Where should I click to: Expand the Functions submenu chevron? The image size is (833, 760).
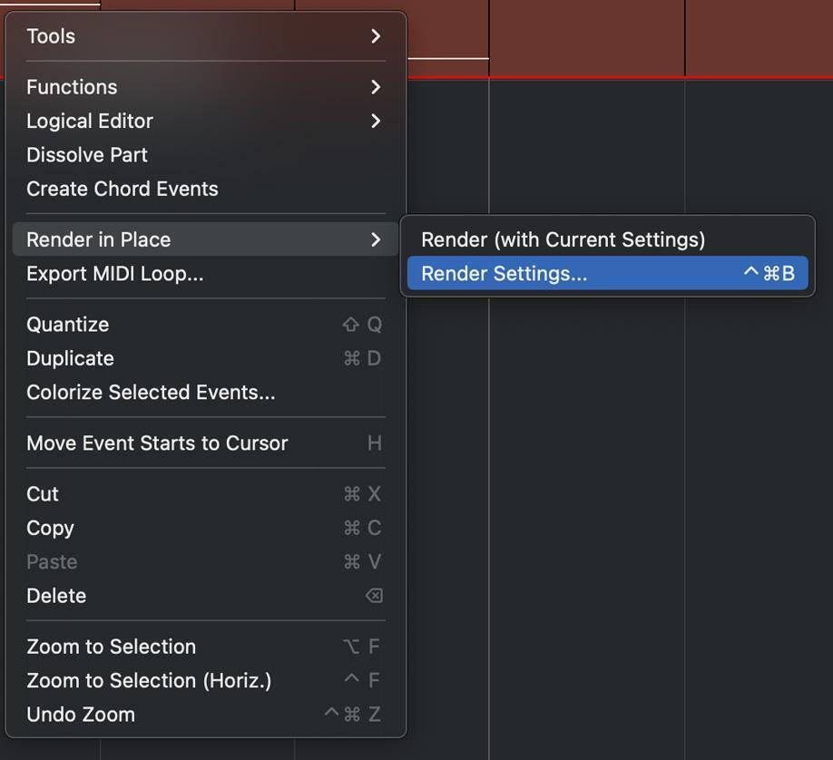[x=376, y=87]
